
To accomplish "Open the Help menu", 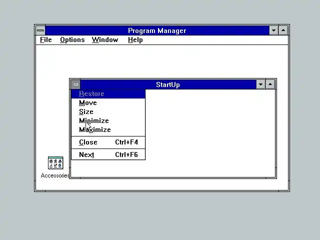I will point(135,40).
